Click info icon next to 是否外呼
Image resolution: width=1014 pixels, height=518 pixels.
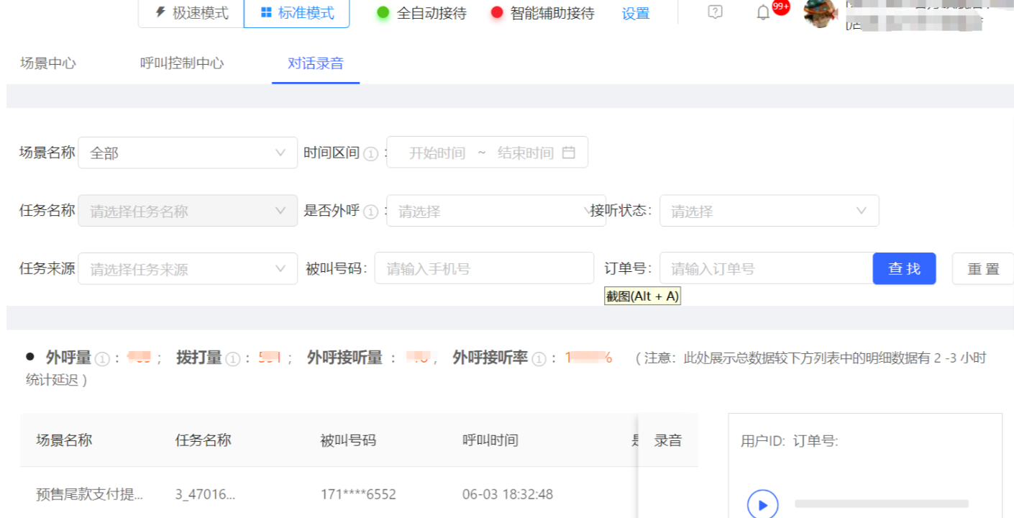pyautogui.click(x=370, y=212)
